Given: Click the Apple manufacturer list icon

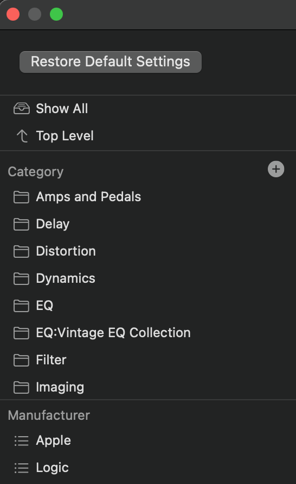Looking at the screenshot, I should pyautogui.click(x=22, y=440).
